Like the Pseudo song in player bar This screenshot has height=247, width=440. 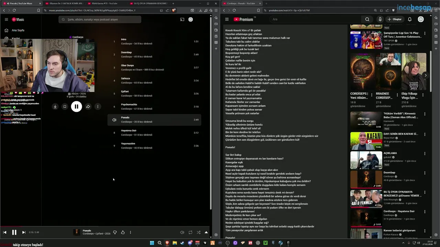click(x=123, y=232)
